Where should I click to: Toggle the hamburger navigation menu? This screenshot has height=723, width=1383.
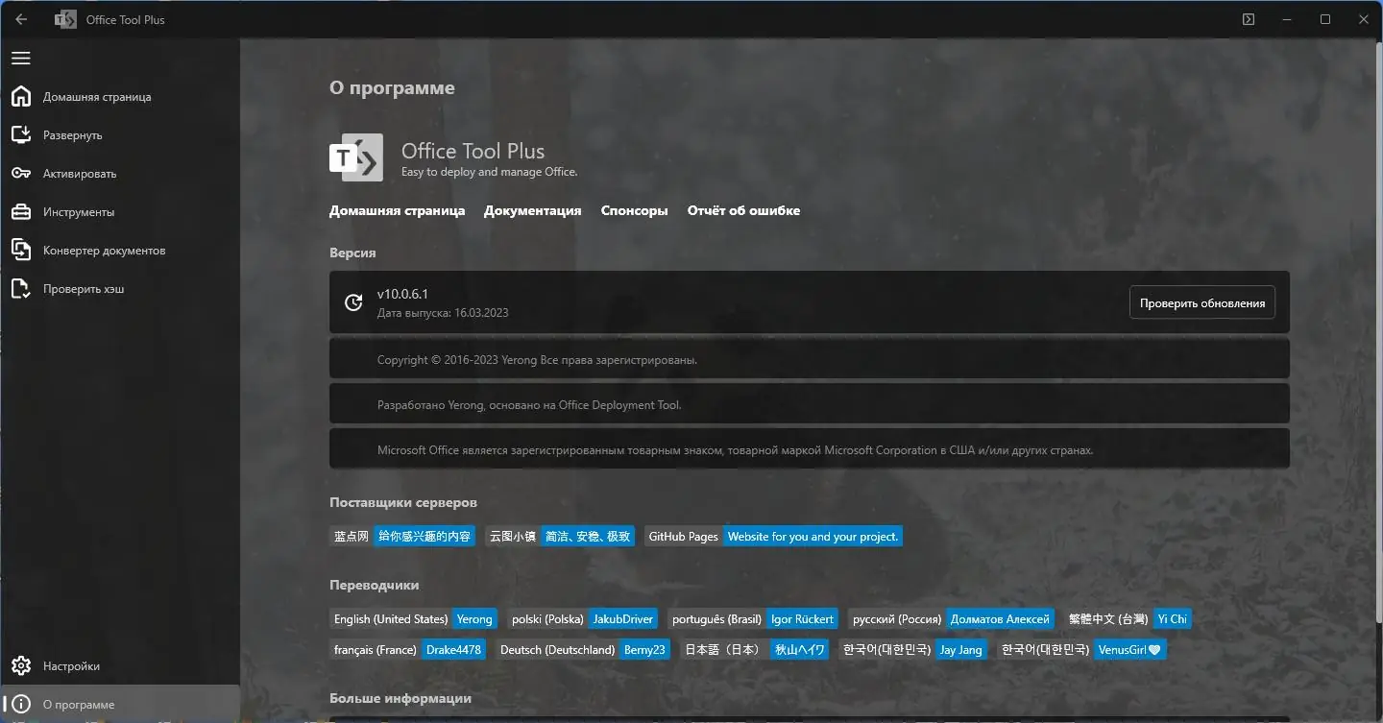coord(21,59)
